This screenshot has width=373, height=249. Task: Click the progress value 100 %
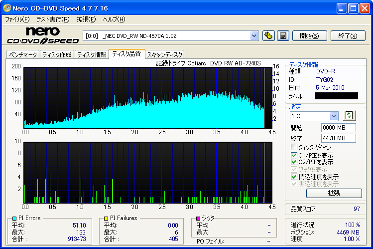pyautogui.click(x=353, y=225)
